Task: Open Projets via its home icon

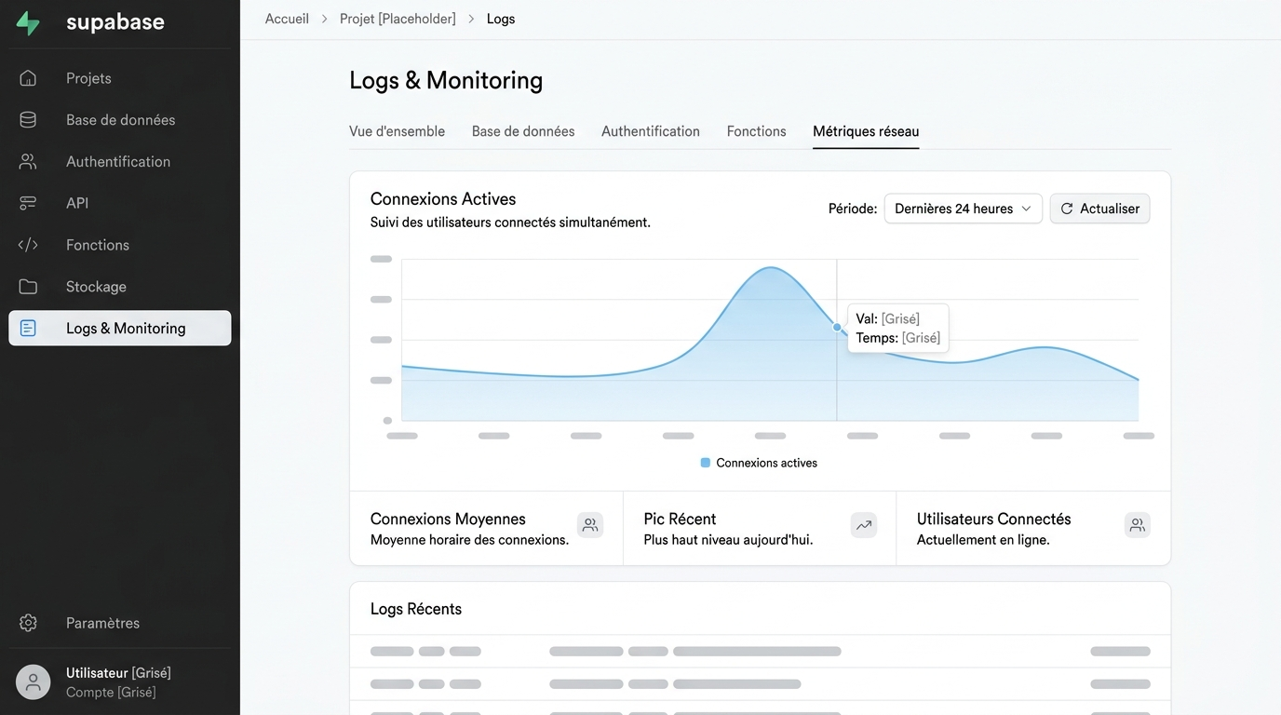Action: coord(28,78)
